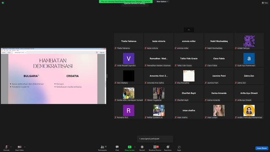Click the 1 unassigned participant notification
The height and width of the screenshot is (152, 270).
pos(155,139)
